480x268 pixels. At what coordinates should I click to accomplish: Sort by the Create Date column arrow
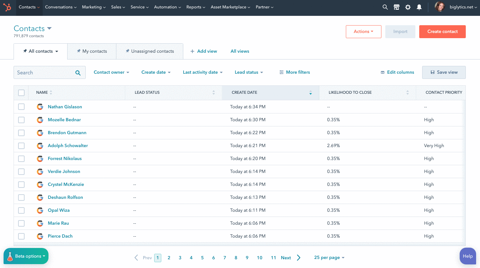click(310, 93)
